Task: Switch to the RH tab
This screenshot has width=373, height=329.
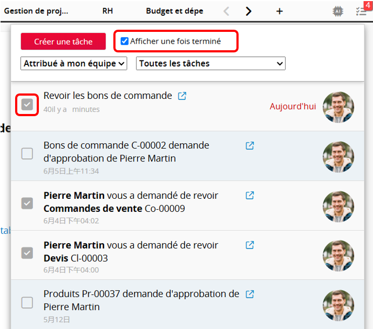Action: (107, 11)
